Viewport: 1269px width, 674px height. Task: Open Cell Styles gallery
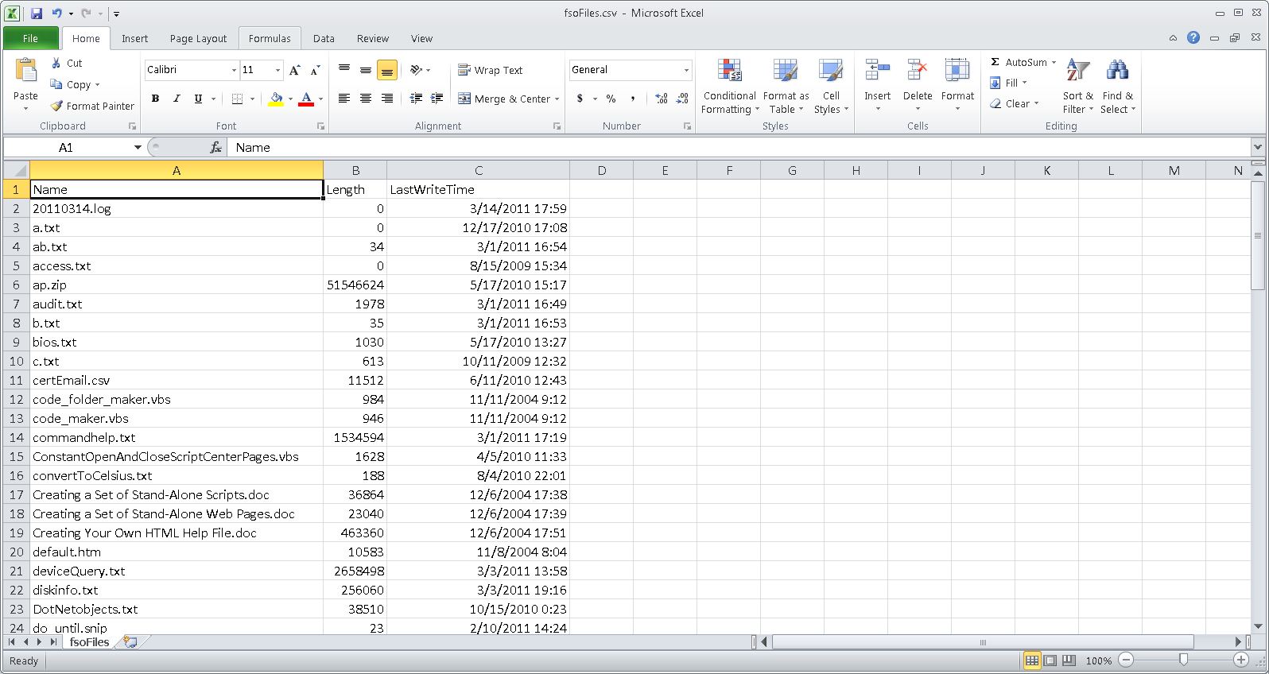pos(831,86)
